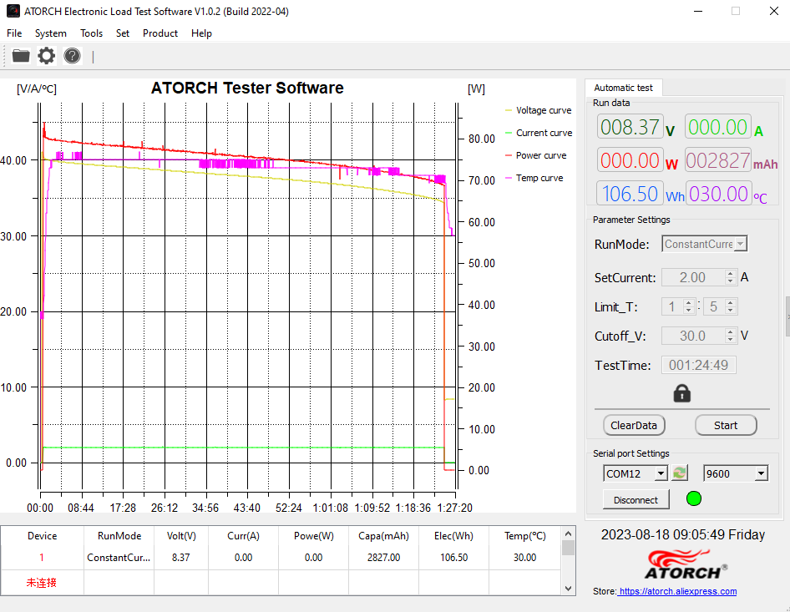The height and width of the screenshot is (612, 790).
Task: Click the padlock icon to unlock parameters
Action: coord(681,393)
